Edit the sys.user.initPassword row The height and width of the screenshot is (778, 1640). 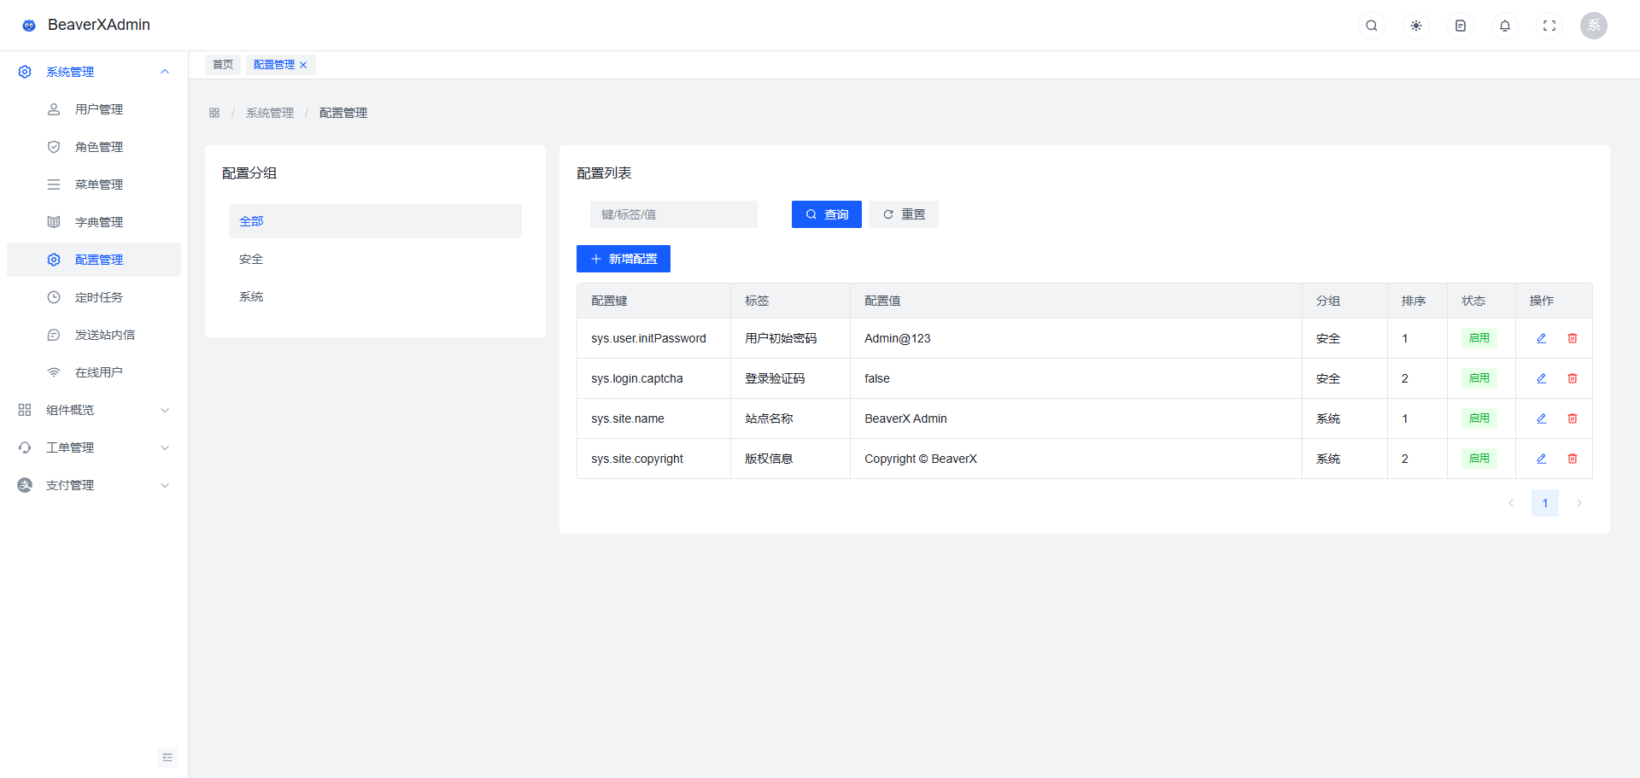click(x=1542, y=338)
